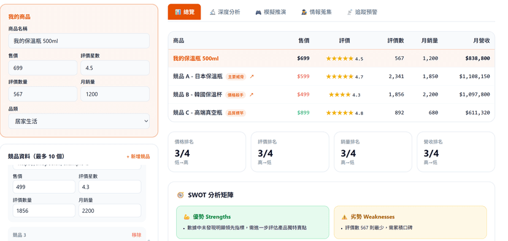
Task: Click the warning icon in 劣勢 Weaknesses
Action: 344,216
